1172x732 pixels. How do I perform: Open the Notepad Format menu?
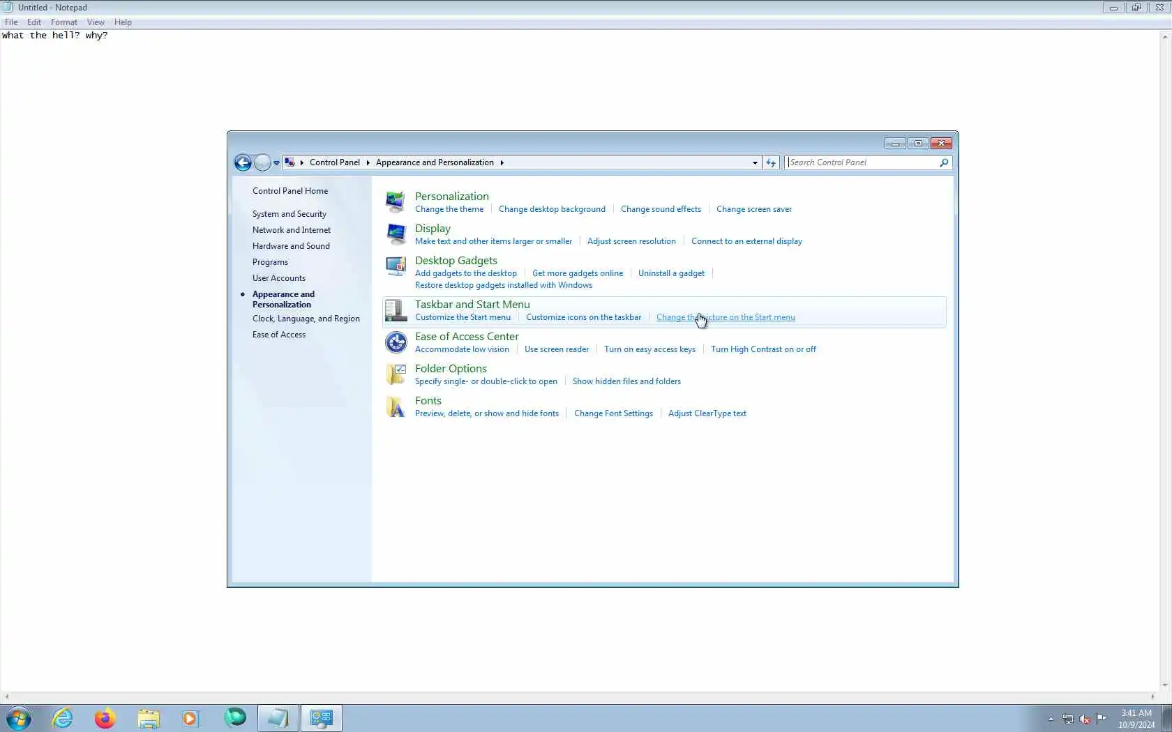pyautogui.click(x=64, y=22)
